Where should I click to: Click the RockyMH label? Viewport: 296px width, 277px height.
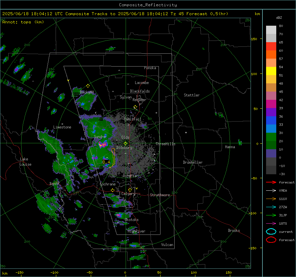tap(87, 92)
